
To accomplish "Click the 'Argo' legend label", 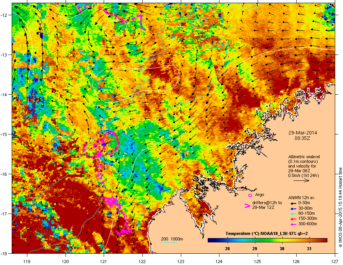I will [x=260, y=194].
